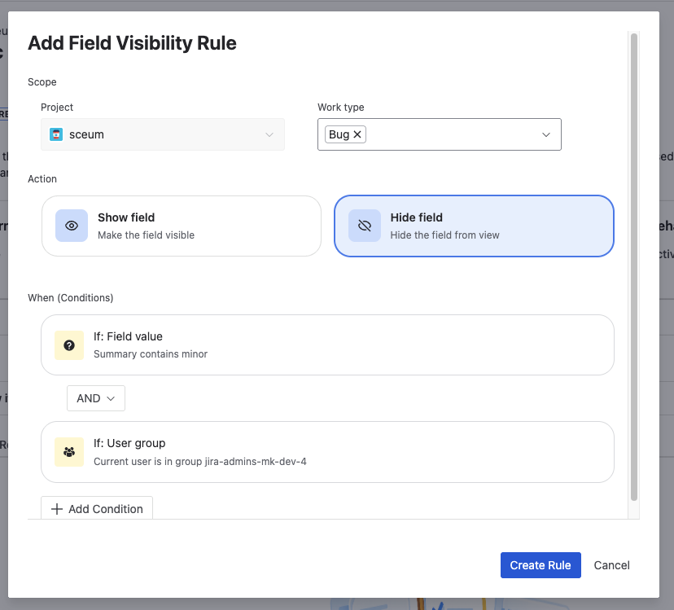Click the Work type field label
Image resolution: width=674 pixels, height=610 pixels.
coord(341,108)
